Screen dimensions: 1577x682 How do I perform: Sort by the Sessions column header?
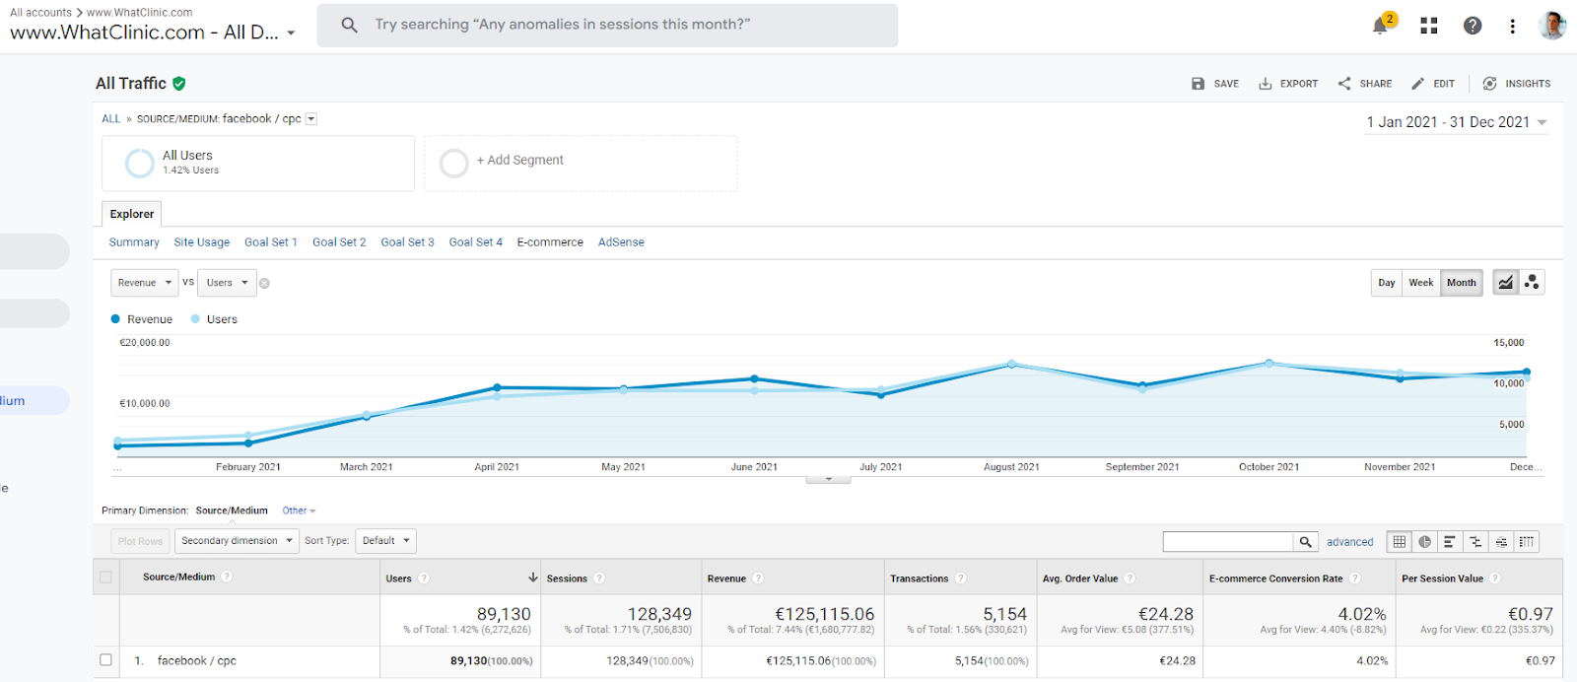coord(620,578)
